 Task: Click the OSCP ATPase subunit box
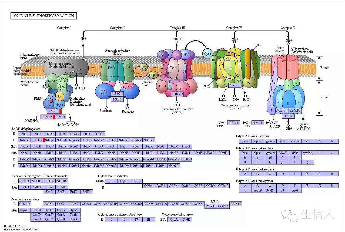[x=283, y=153]
